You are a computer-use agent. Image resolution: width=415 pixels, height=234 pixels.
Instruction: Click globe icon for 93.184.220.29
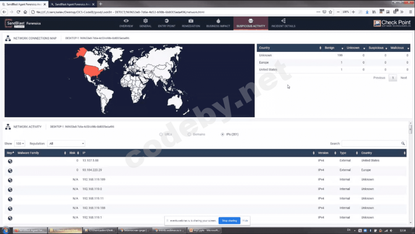pyautogui.click(x=10, y=171)
